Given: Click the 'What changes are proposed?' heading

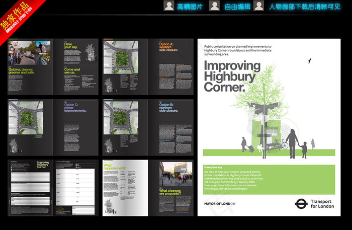Looking at the screenshot, I should [170, 192].
